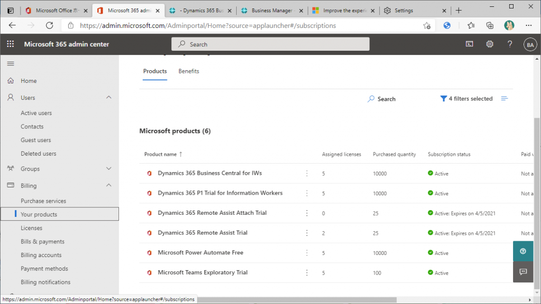Open the filter funnel icon
This screenshot has width=541, height=304.
[443, 99]
